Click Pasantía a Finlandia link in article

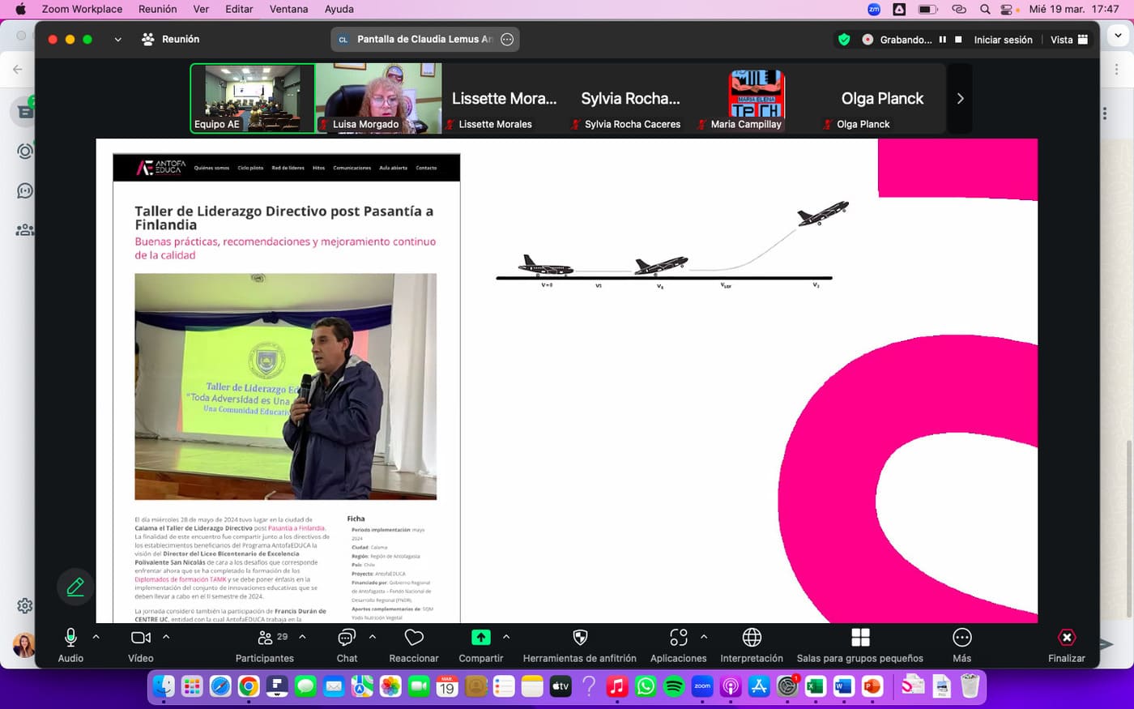click(x=296, y=528)
